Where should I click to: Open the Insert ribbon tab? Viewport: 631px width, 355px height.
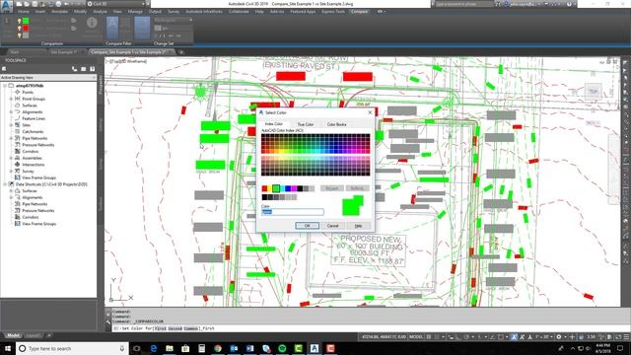(x=40, y=12)
